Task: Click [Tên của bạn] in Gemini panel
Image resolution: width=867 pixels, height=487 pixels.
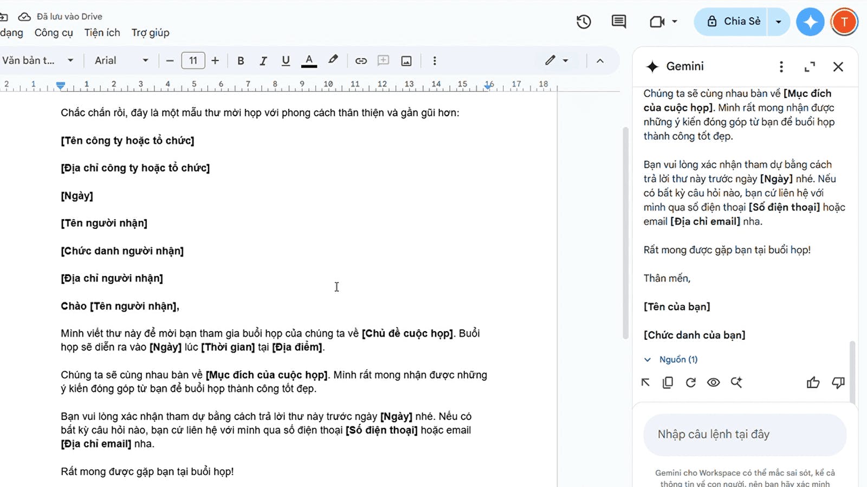Action: click(677, 307)
